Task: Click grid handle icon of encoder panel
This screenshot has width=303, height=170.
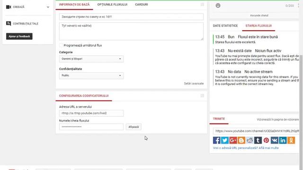Action: click(202, 95)
